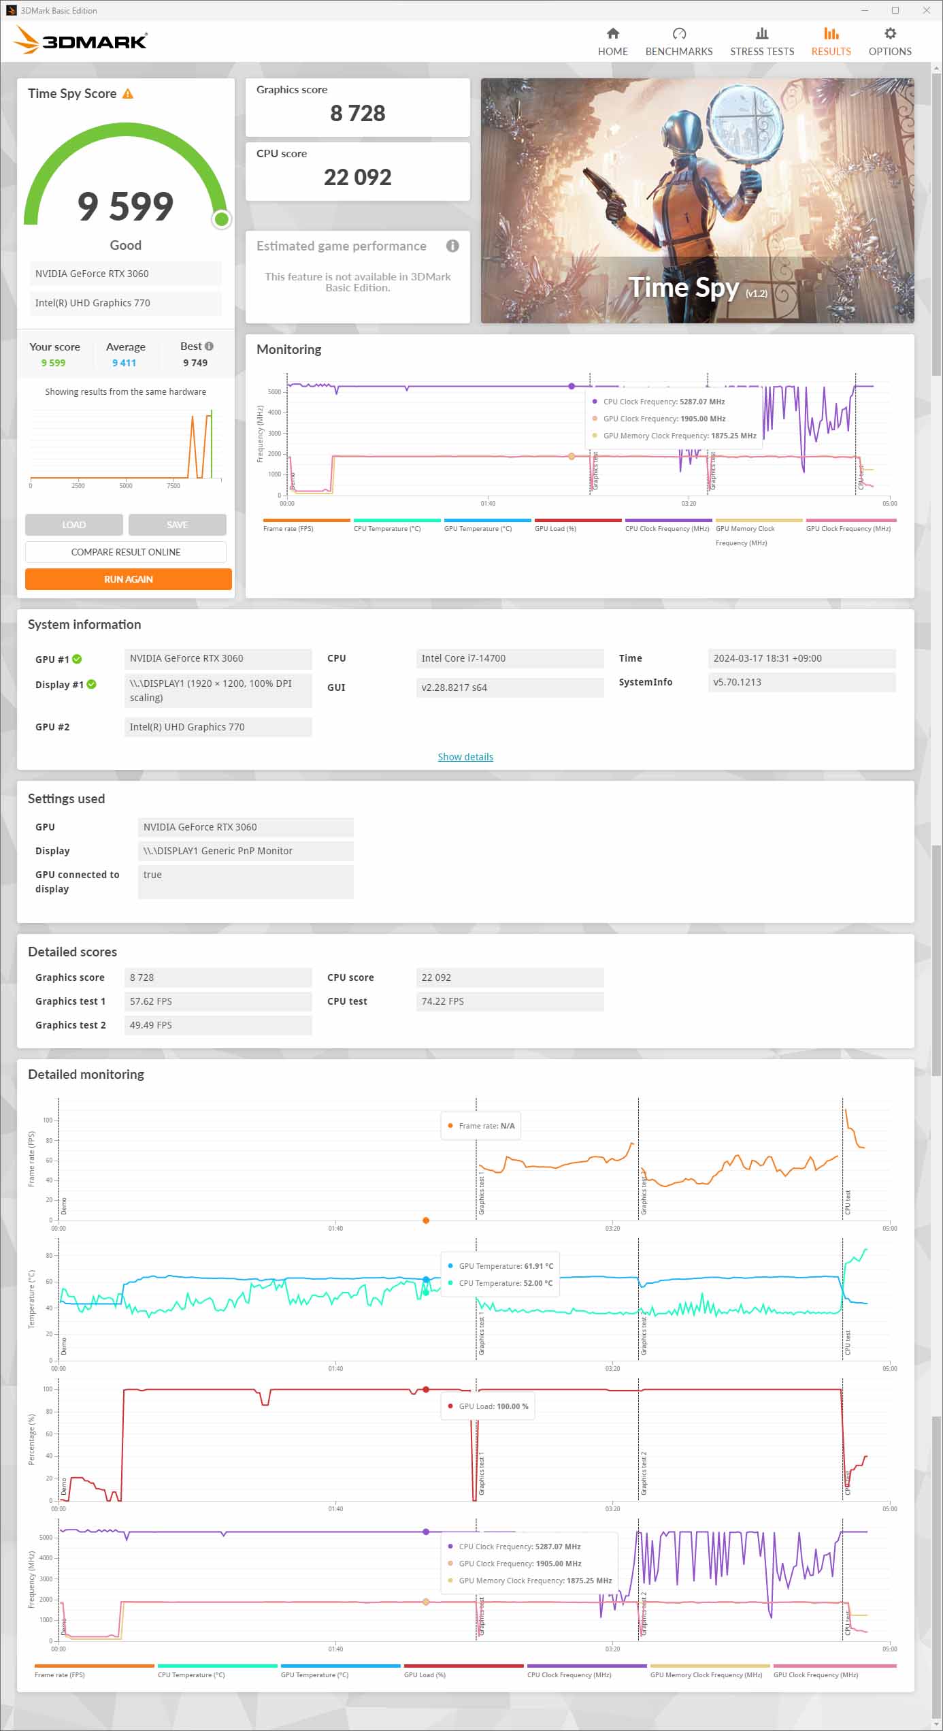Open the OPTIONS tab
Screen dimensions: 943x1731
[x=889, y=42]
